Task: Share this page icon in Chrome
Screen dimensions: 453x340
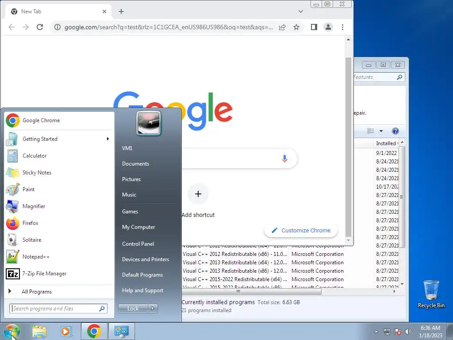Action: (x=282, y=27)
